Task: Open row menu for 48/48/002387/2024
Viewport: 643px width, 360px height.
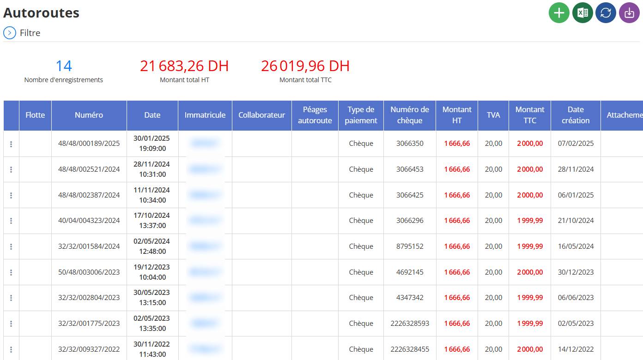Action: pyautogui.click(x=11, y=195)
